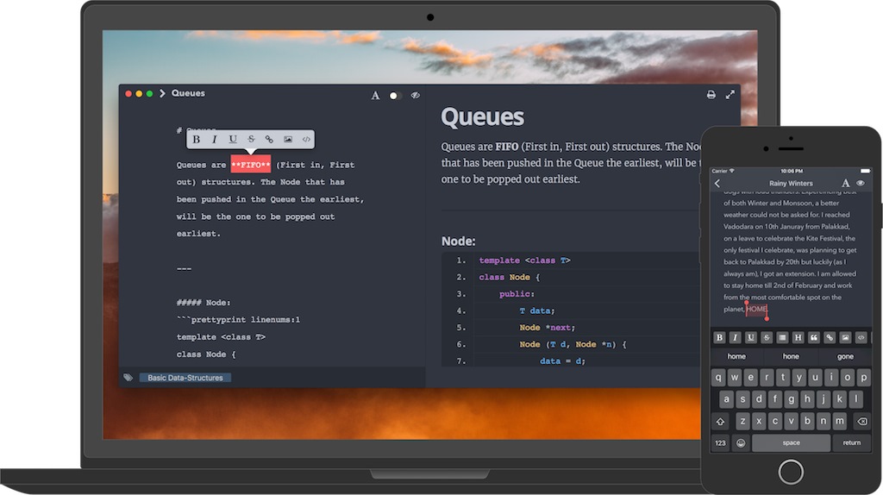883x495 pixels.
Task: Hide preview using desktop crossed-eye icon
Action: click(415, 95)
